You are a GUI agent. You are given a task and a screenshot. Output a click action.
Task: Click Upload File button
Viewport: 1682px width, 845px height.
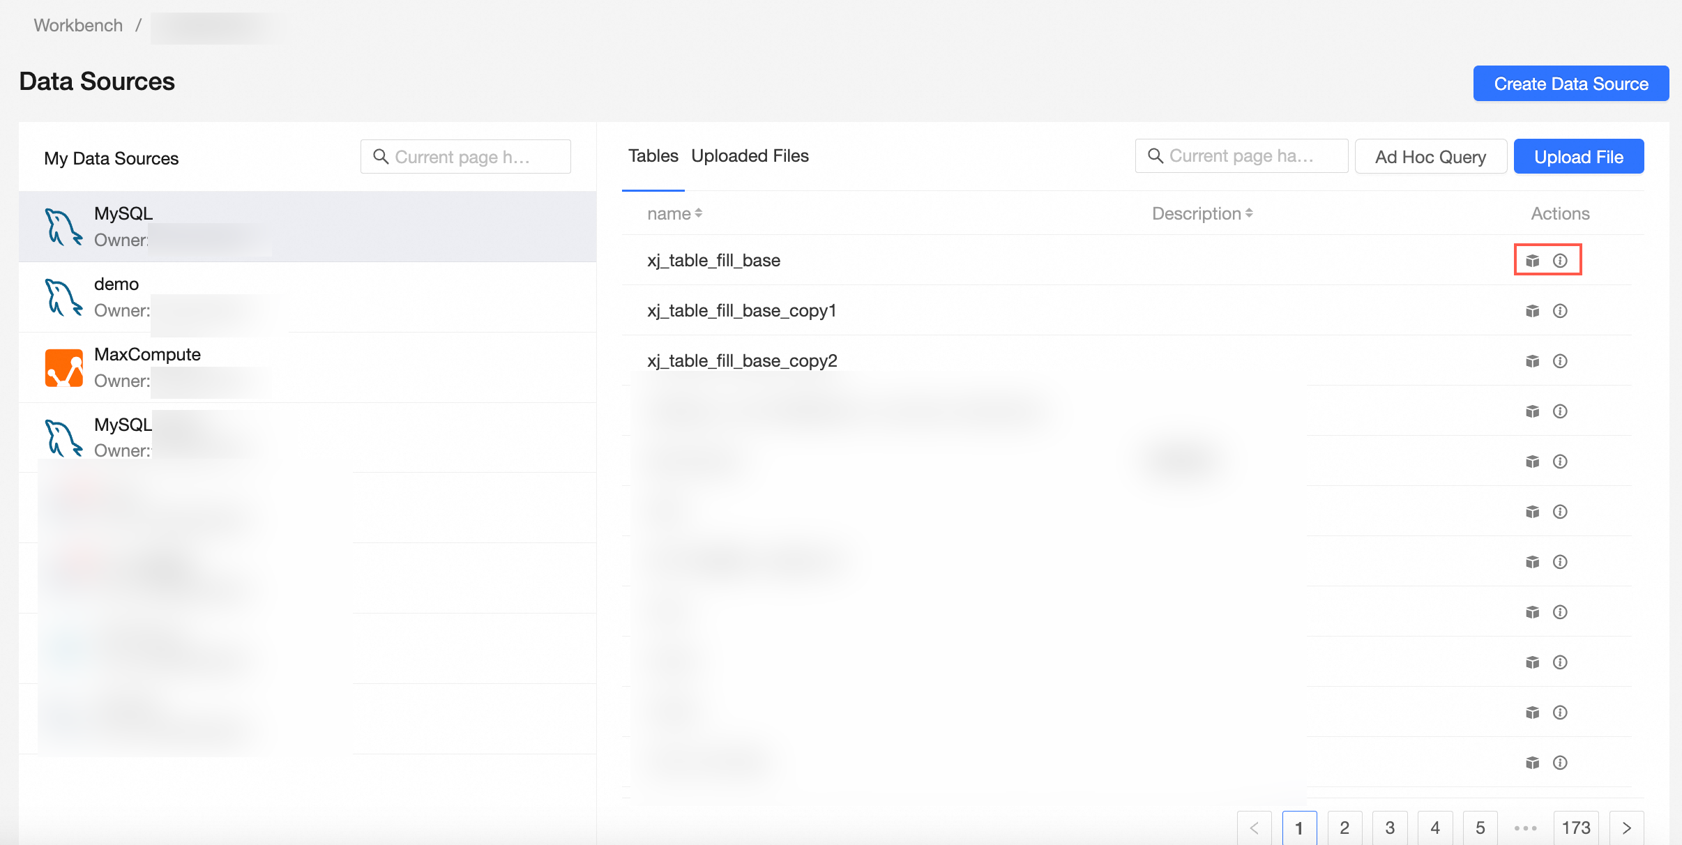pos(1578,157)
